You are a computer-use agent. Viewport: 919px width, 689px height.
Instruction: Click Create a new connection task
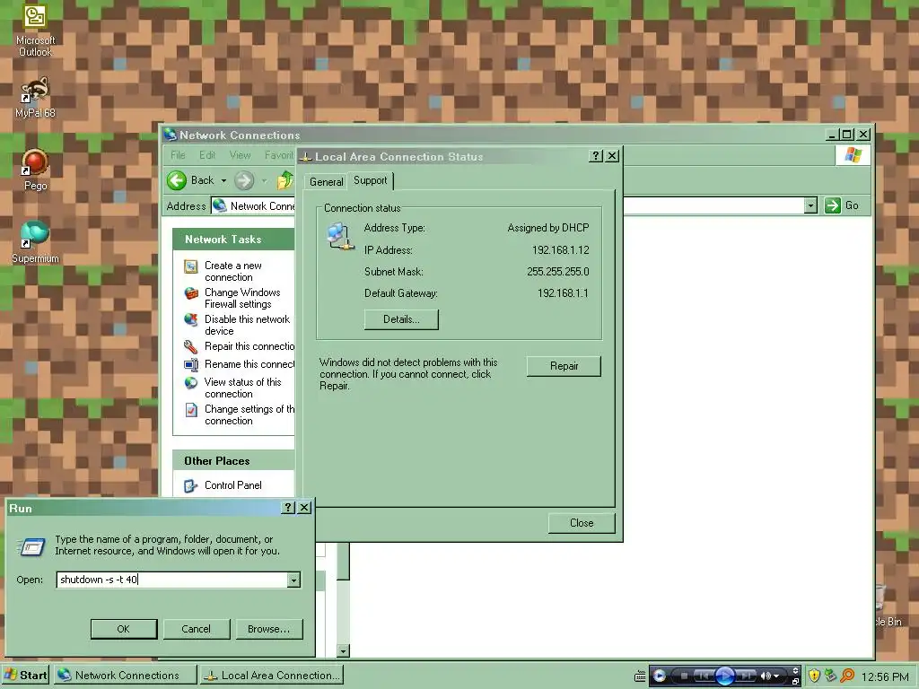tap(232, 271)
